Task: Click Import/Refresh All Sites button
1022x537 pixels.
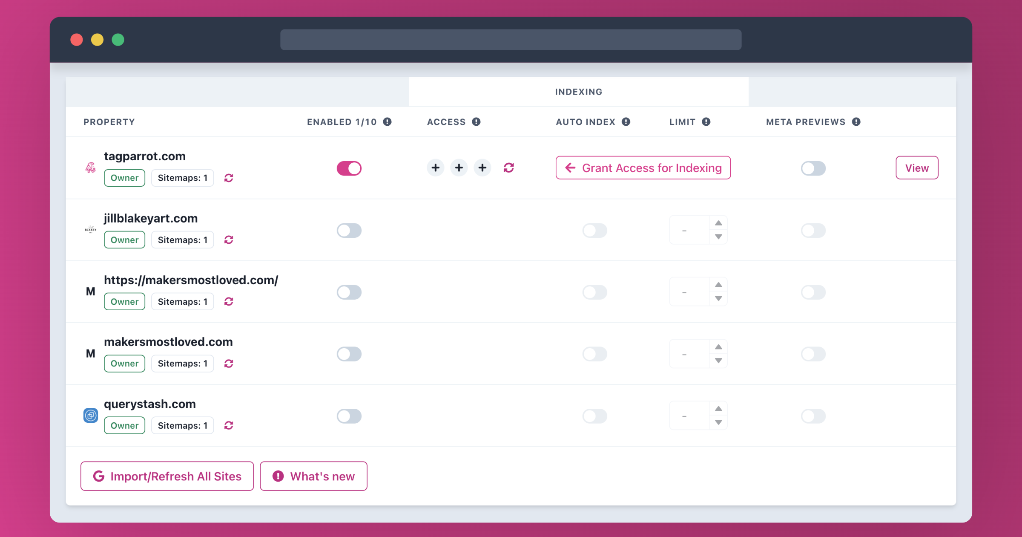Action: click(167, 476)
